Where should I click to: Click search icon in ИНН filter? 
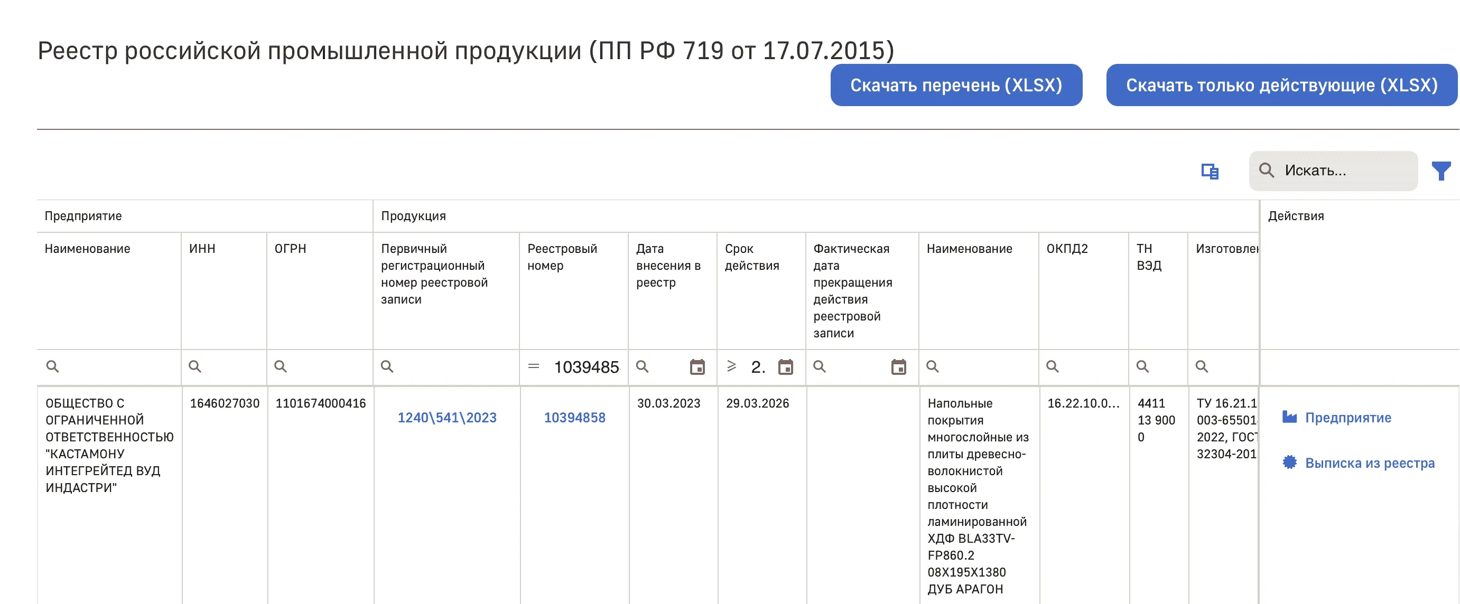coord(195,366)
